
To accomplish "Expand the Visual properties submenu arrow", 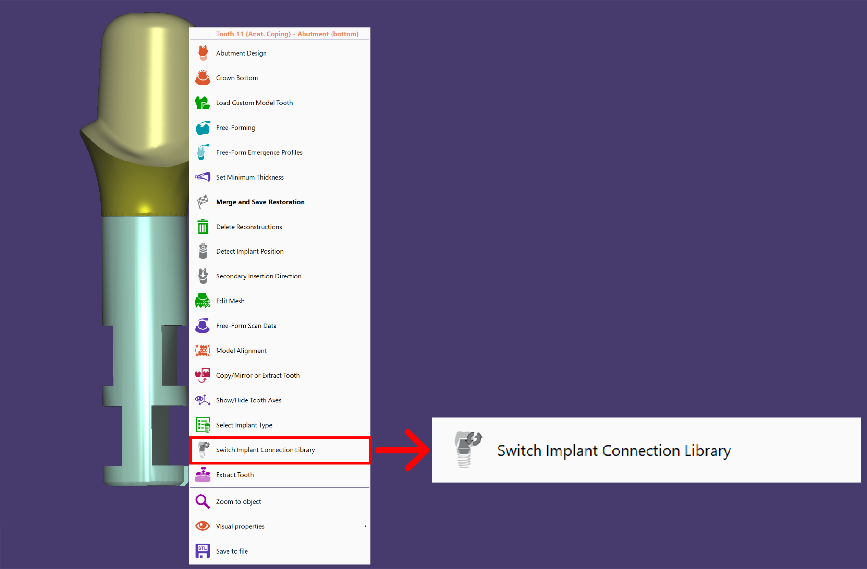I will click(365, 526).
